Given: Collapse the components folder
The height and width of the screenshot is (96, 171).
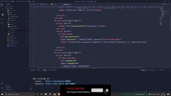Looking at the screenshot, I should pos(13,26).
